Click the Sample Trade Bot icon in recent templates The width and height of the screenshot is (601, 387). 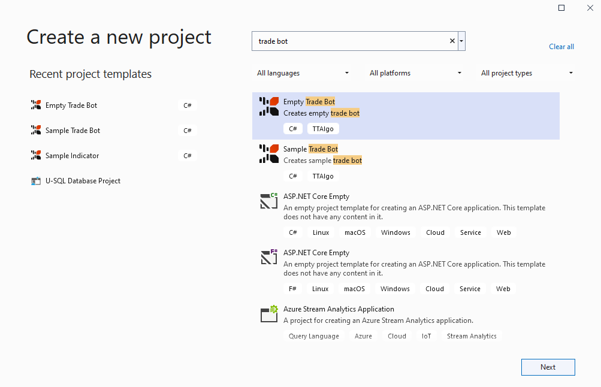coord(36,130)
